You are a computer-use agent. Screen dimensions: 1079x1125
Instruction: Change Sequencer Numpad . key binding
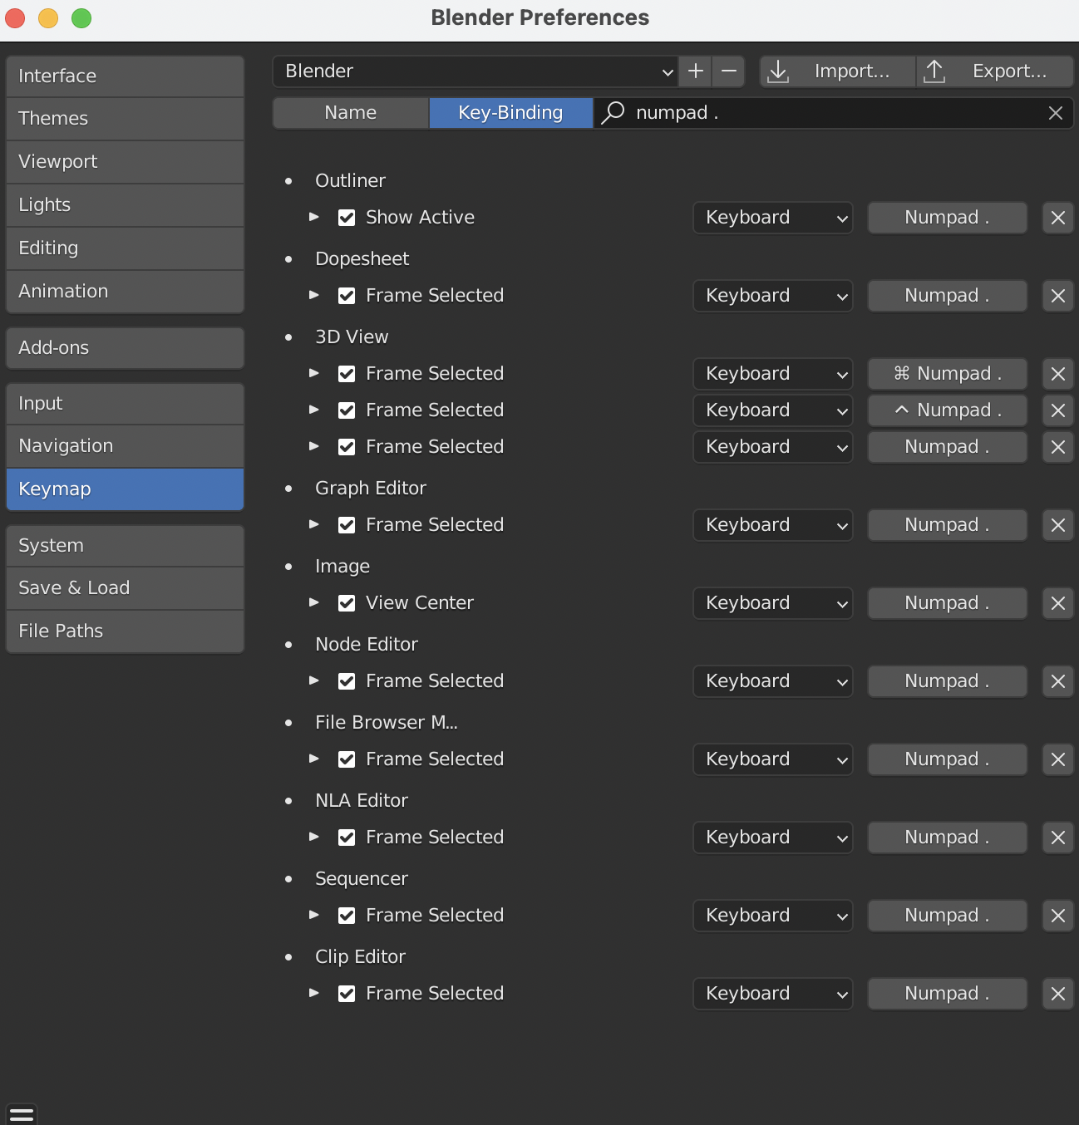coord(948,916)
